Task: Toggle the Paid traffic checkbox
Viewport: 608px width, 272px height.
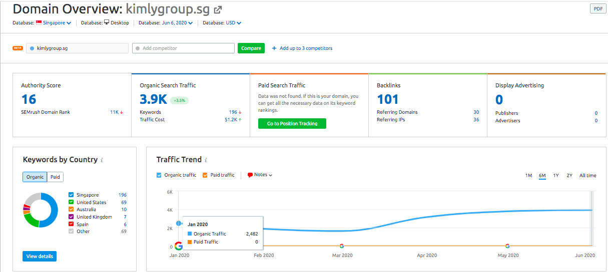Action: 205,175
